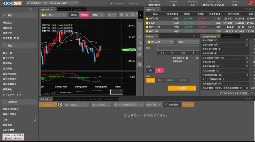Click the zoom-out magnifier on chart toolbar

coord(127,15)
